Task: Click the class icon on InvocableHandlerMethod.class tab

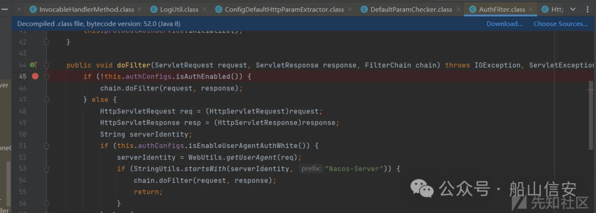Action: tap(34, 9)
